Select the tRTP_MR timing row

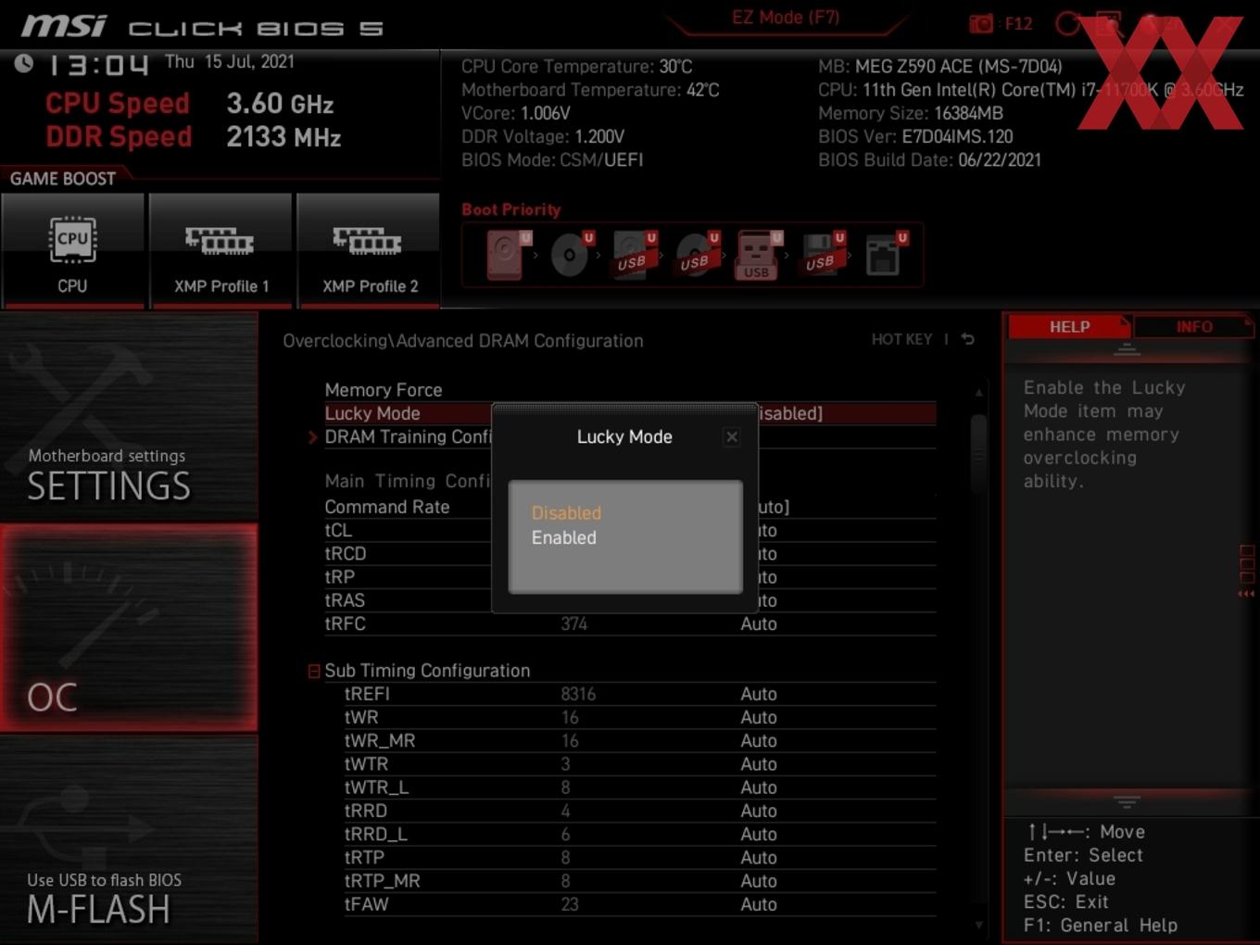coord(639,881)
